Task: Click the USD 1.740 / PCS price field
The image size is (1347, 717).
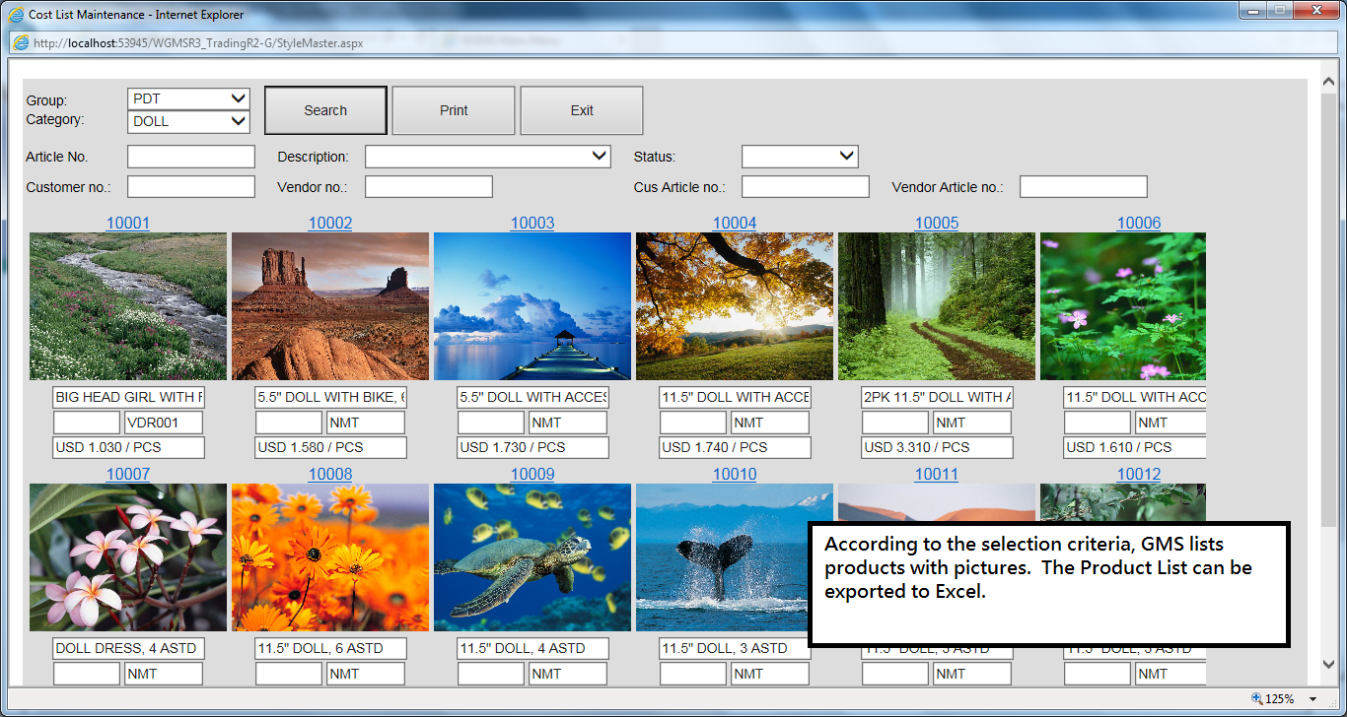Action: [736, 447]
